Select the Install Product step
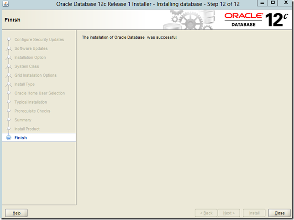 click(27, 129)
